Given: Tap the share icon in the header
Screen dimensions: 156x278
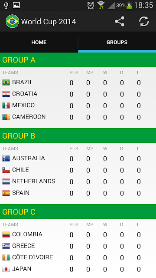Looking at the screenshot, I should click(x=120, y=21).
